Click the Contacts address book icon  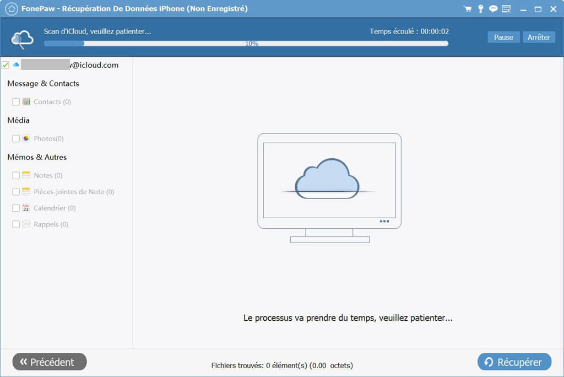(26, 101)
